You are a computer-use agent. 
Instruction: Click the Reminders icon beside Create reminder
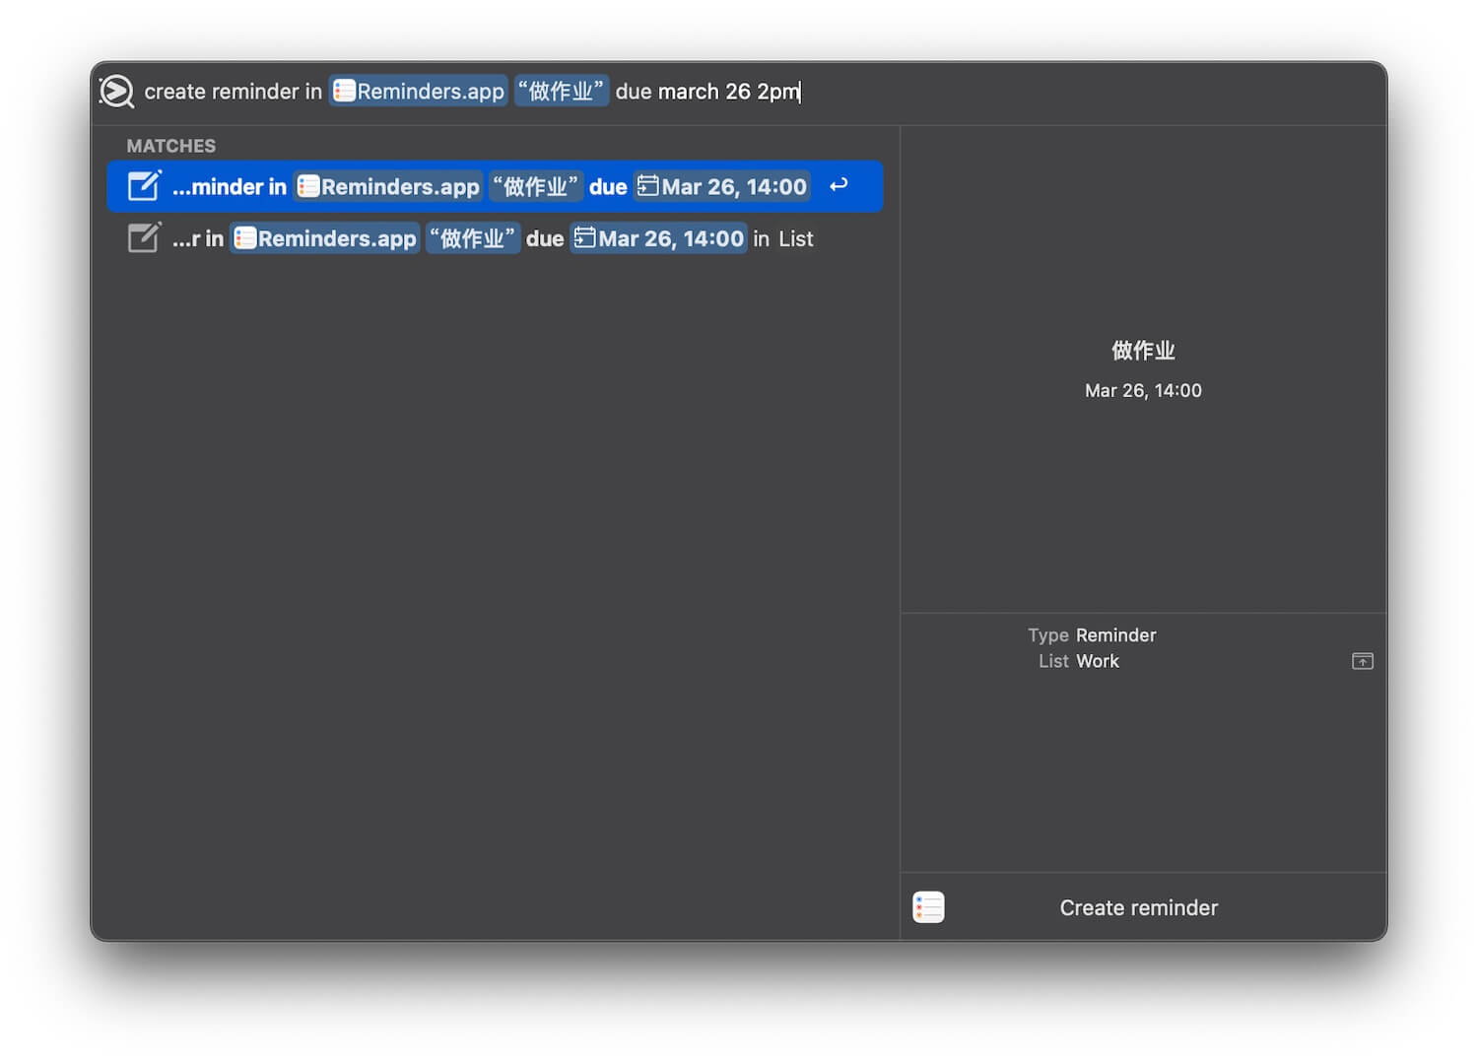tap(928, 907)
